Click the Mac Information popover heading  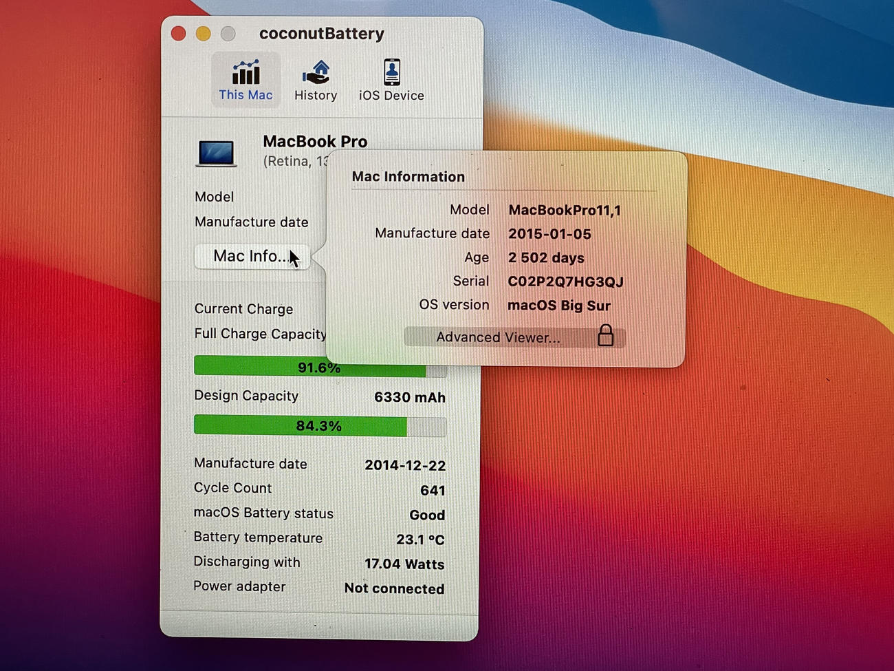click(x=408, y=177)
